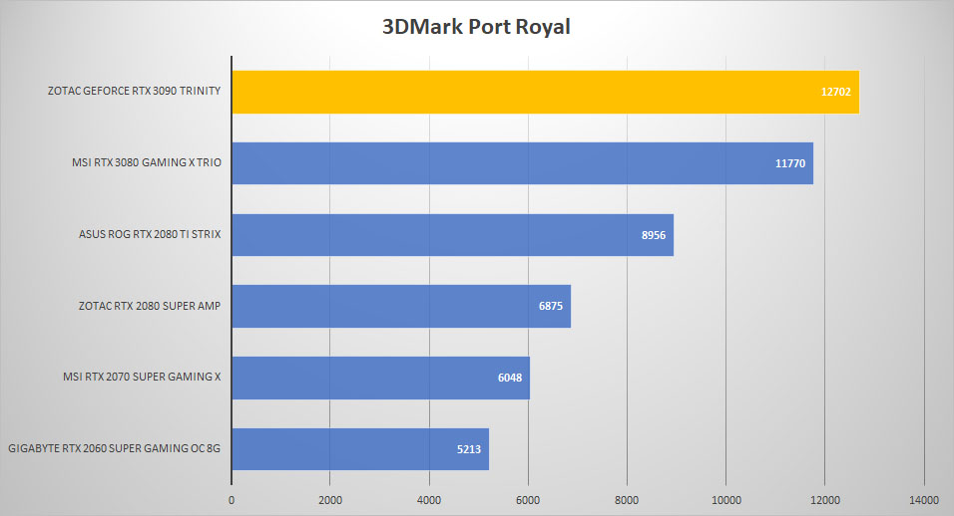Click the axis value '4000'
Viewport: 954px width, 516px height.
[x=429, y=500]
